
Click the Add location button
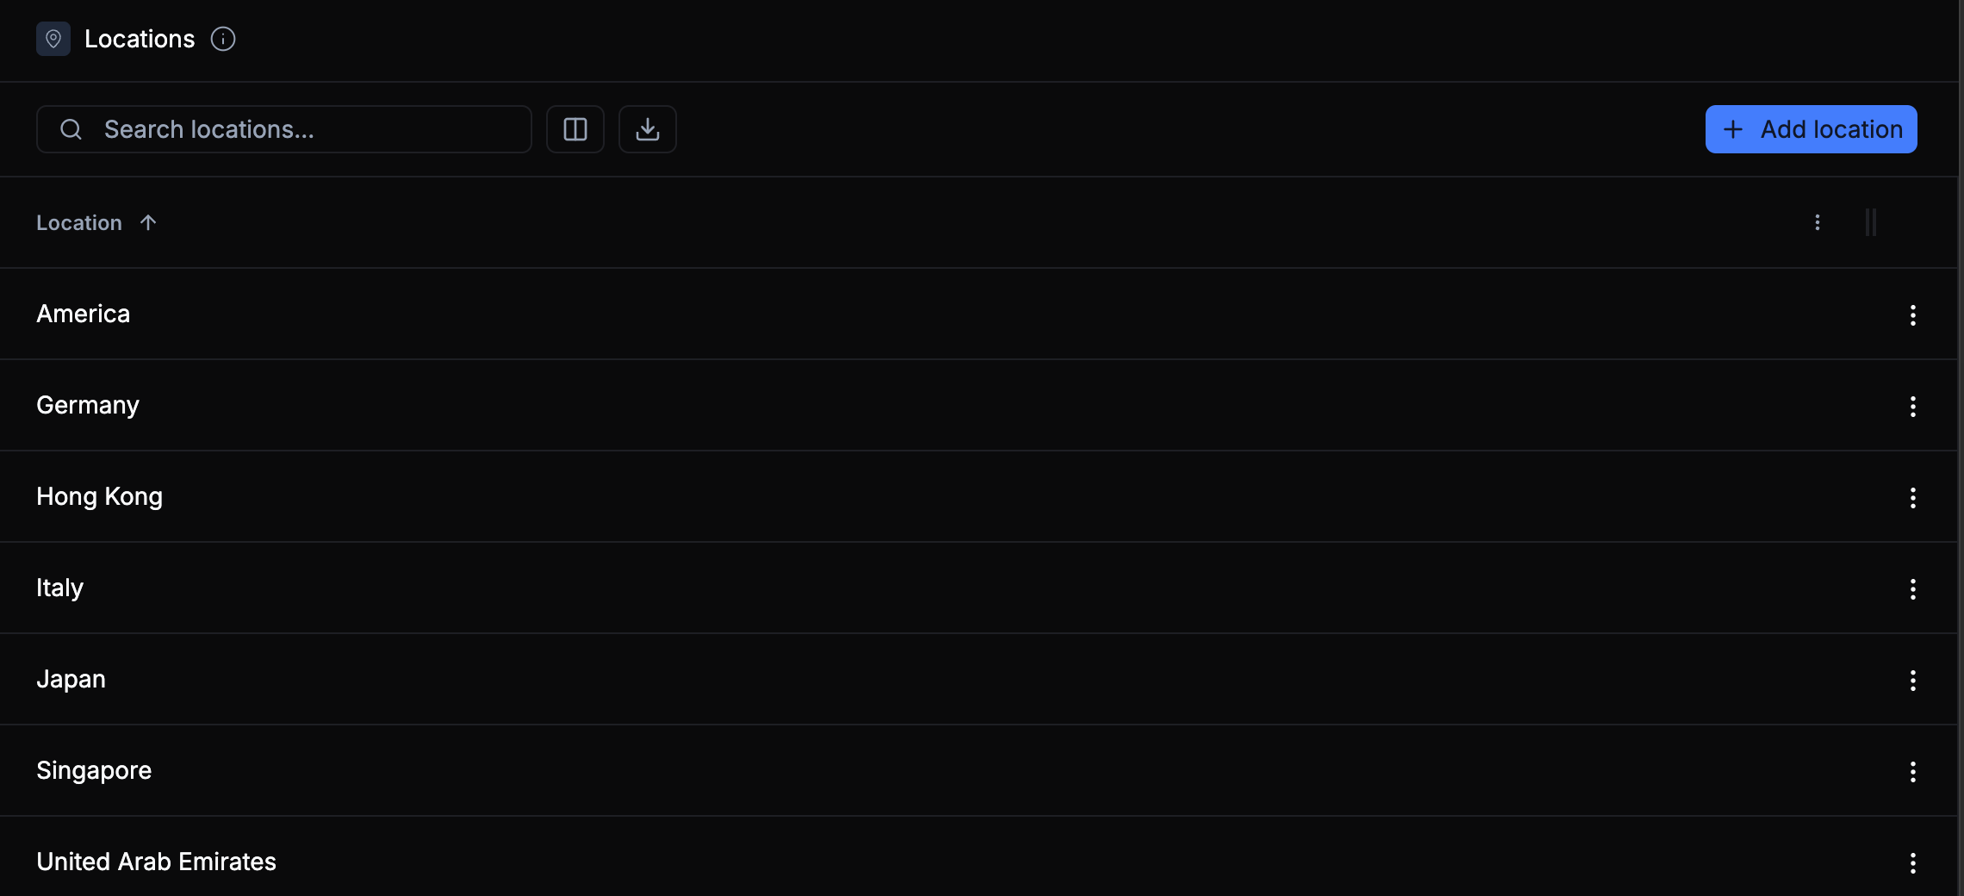pos(1811,129)
